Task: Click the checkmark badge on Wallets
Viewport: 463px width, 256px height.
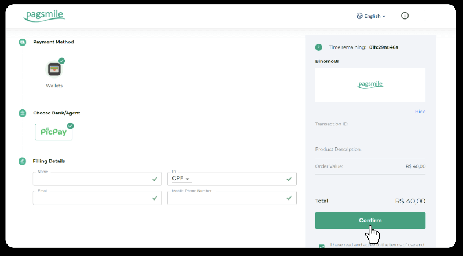Action: tap(62, 61)
